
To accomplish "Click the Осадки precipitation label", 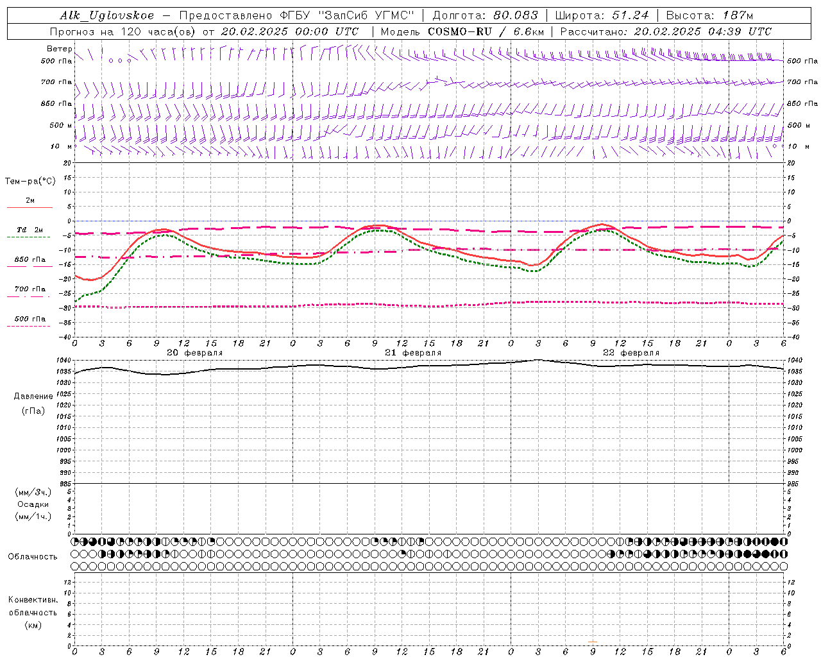I will [x=33, y=504].
